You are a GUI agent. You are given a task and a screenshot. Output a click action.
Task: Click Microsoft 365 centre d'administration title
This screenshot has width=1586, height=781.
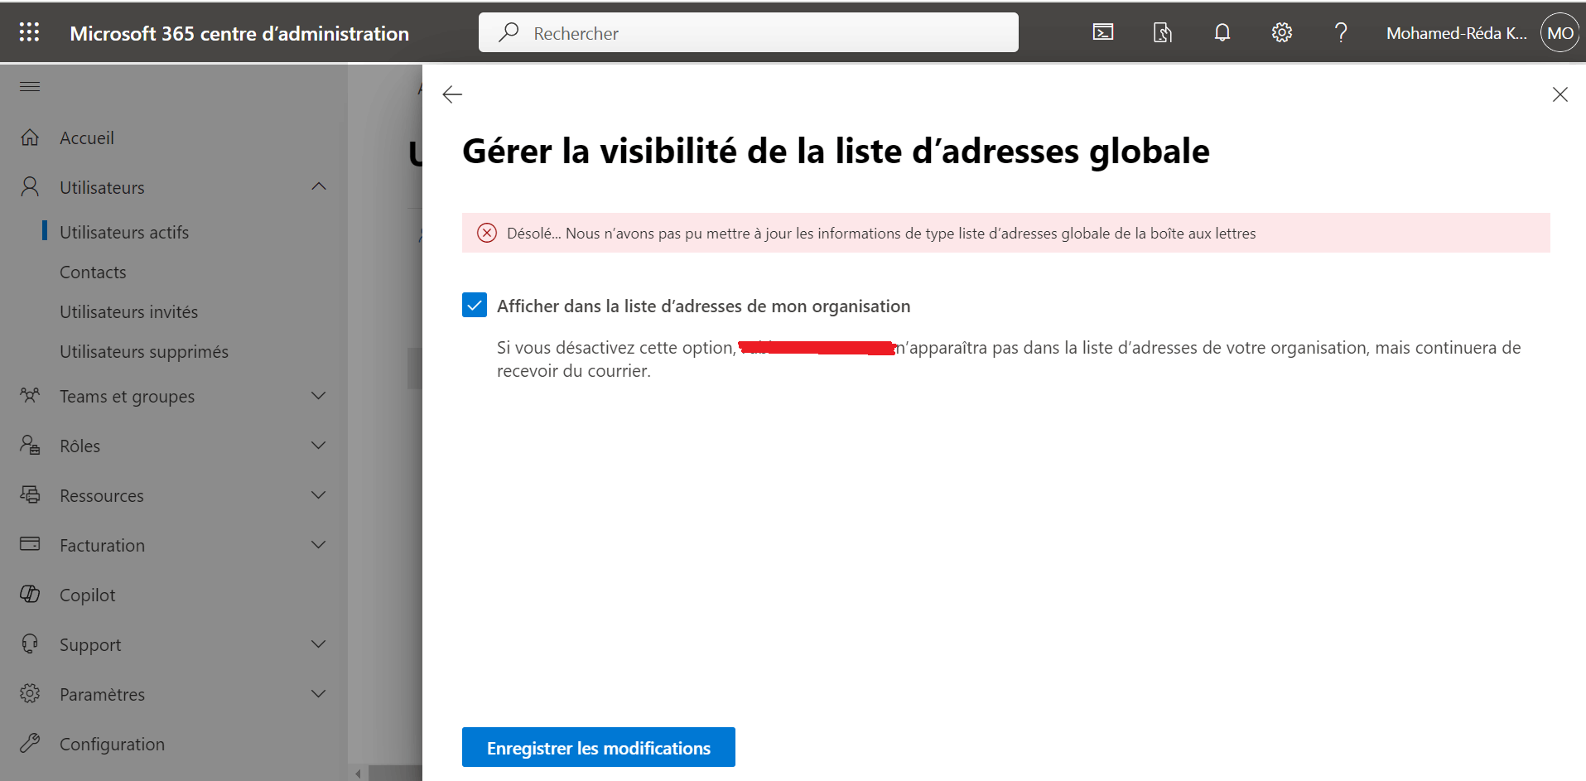point(239,33)
